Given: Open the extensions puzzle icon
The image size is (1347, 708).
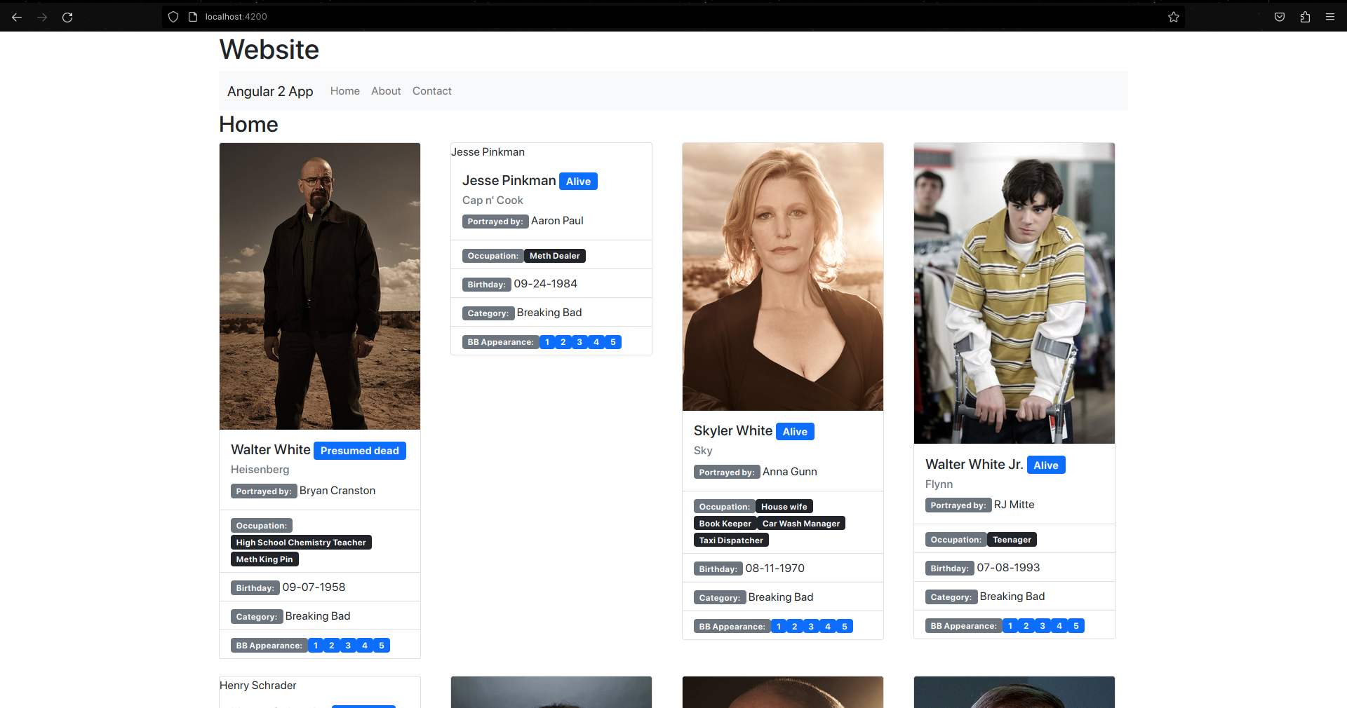Looking at the screenshot, I should 1305,17.
